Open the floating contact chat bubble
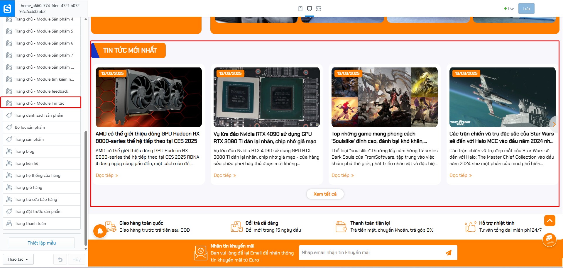 [x=550, y=240]
